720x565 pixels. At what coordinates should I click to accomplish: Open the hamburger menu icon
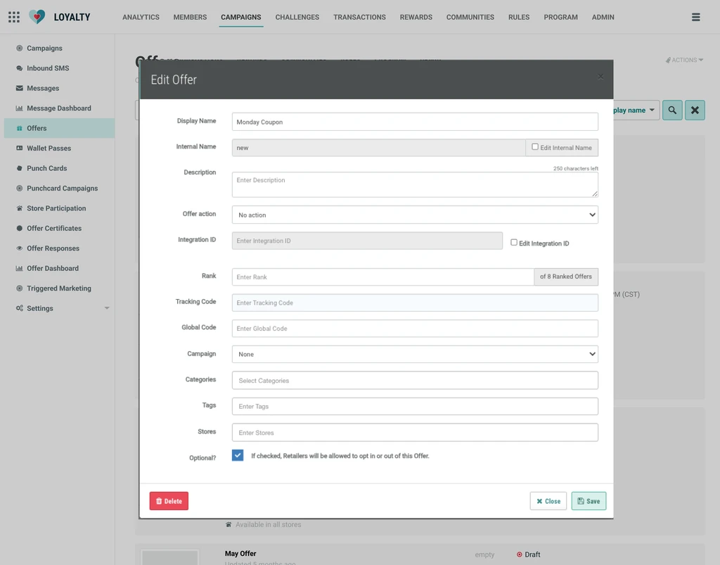(x=695, y=17)
